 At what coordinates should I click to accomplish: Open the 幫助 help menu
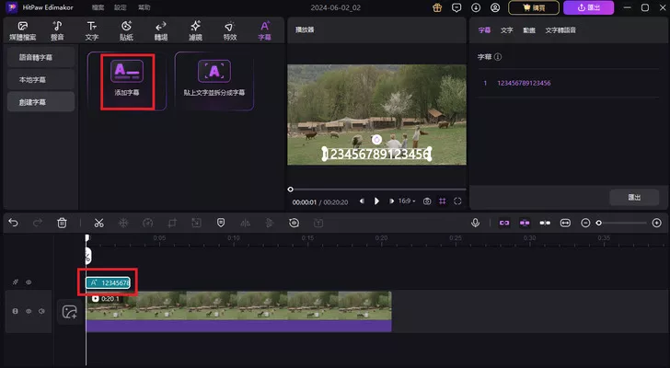pyautogui.click(x=144, y=7)
